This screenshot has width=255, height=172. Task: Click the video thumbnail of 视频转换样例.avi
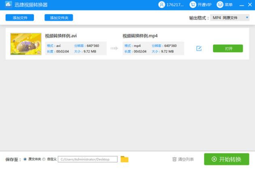(26, 44)
